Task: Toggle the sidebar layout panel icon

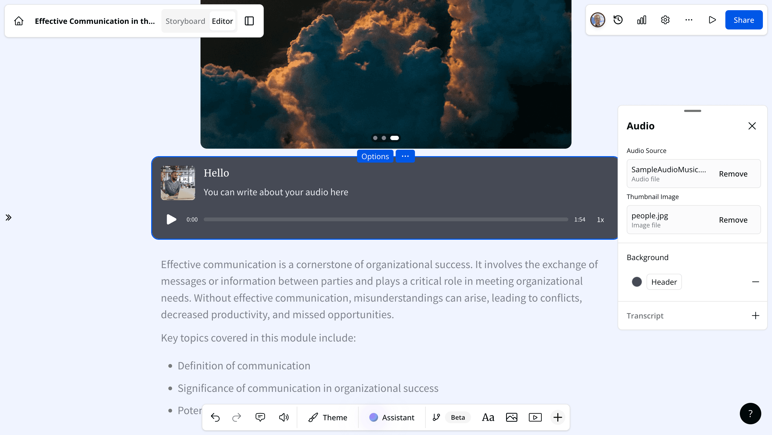Action: point(249,21)
